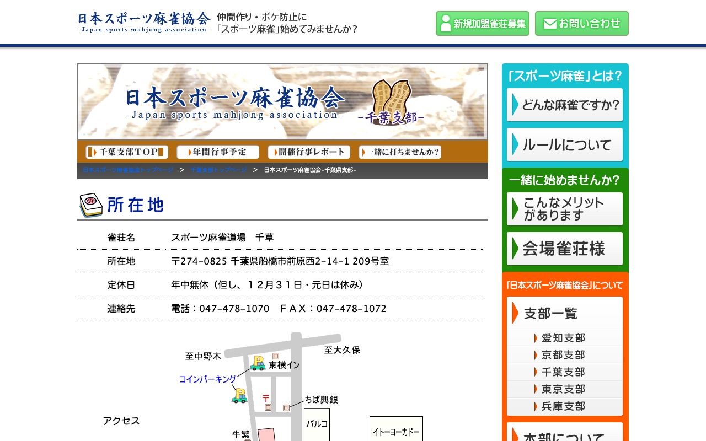Click the blue arrow icon on ルールについて

515,144
